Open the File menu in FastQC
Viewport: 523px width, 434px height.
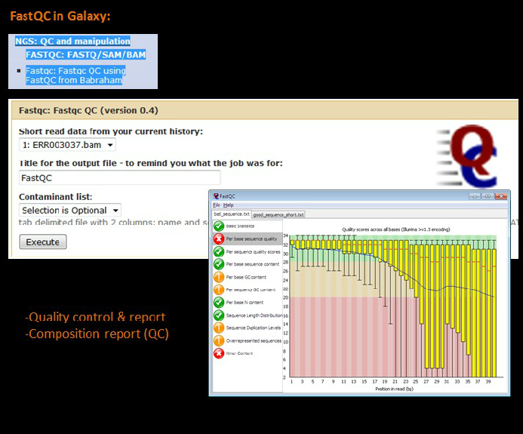point(216,205)
